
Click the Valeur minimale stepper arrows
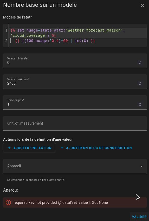140,63
